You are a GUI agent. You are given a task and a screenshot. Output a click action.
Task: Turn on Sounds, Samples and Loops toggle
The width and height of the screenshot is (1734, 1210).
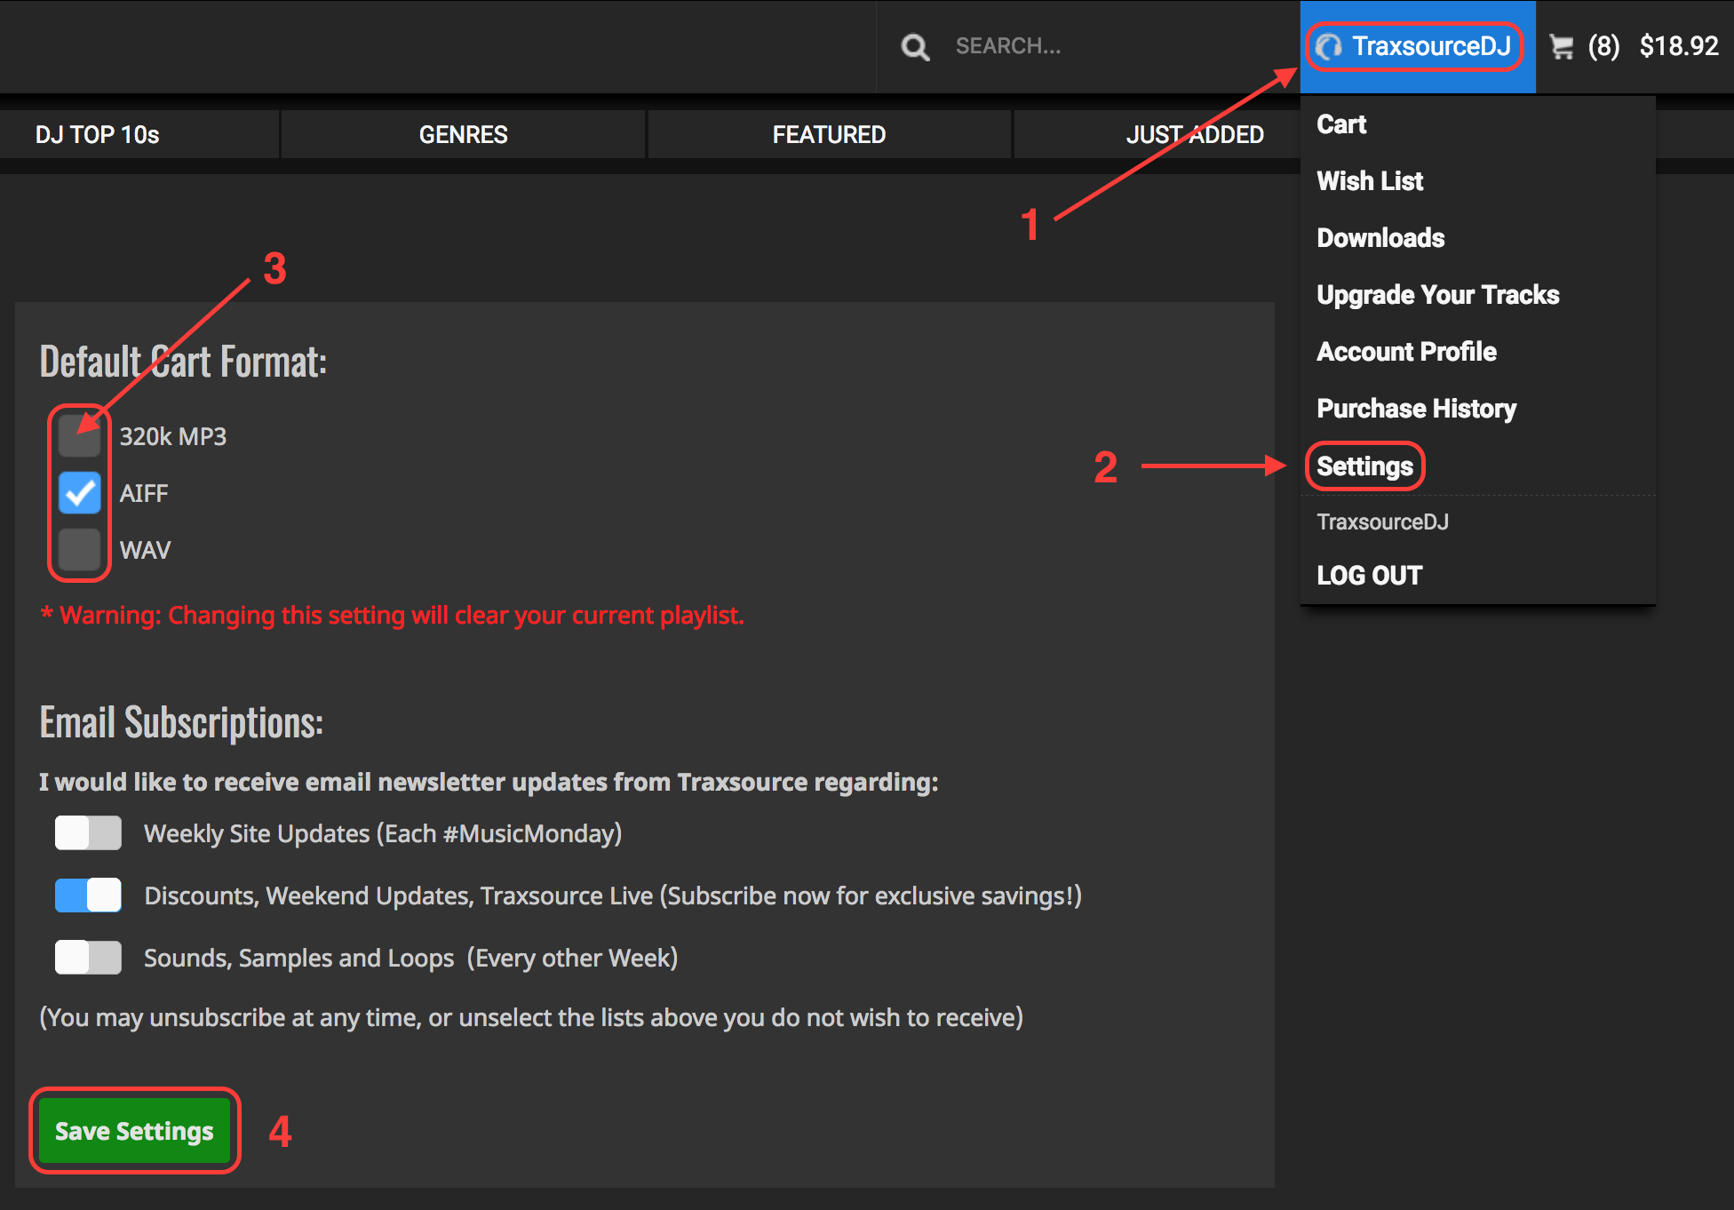[x=88, y=958]
